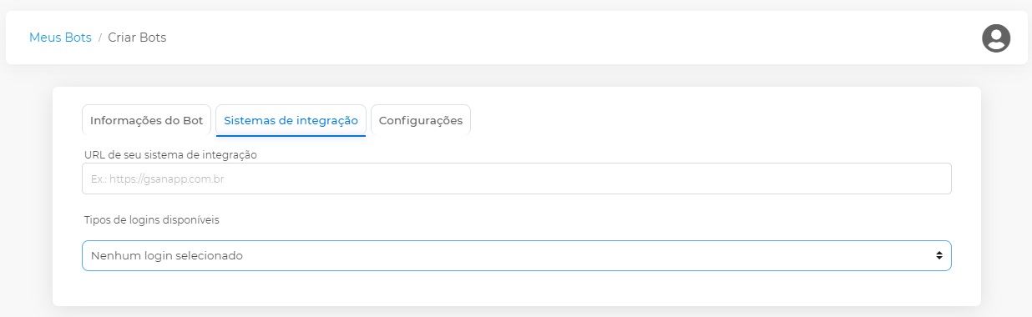
Task: Click blank space right of Configurações tab
Action: 718,120
